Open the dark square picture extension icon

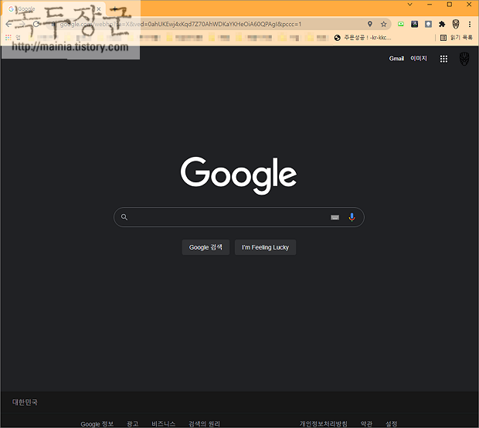(415, 24)
